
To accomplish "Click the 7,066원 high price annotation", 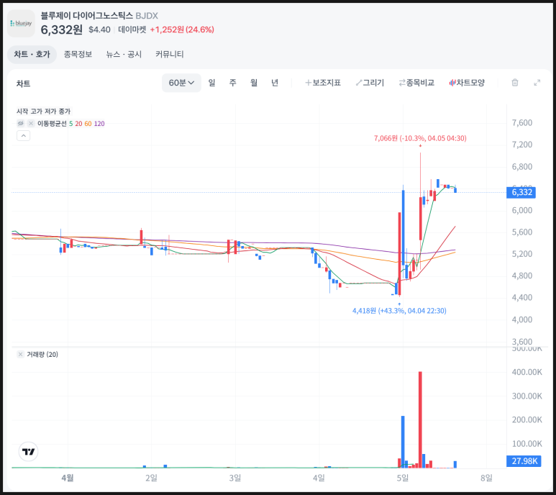I will coord(420,138).
